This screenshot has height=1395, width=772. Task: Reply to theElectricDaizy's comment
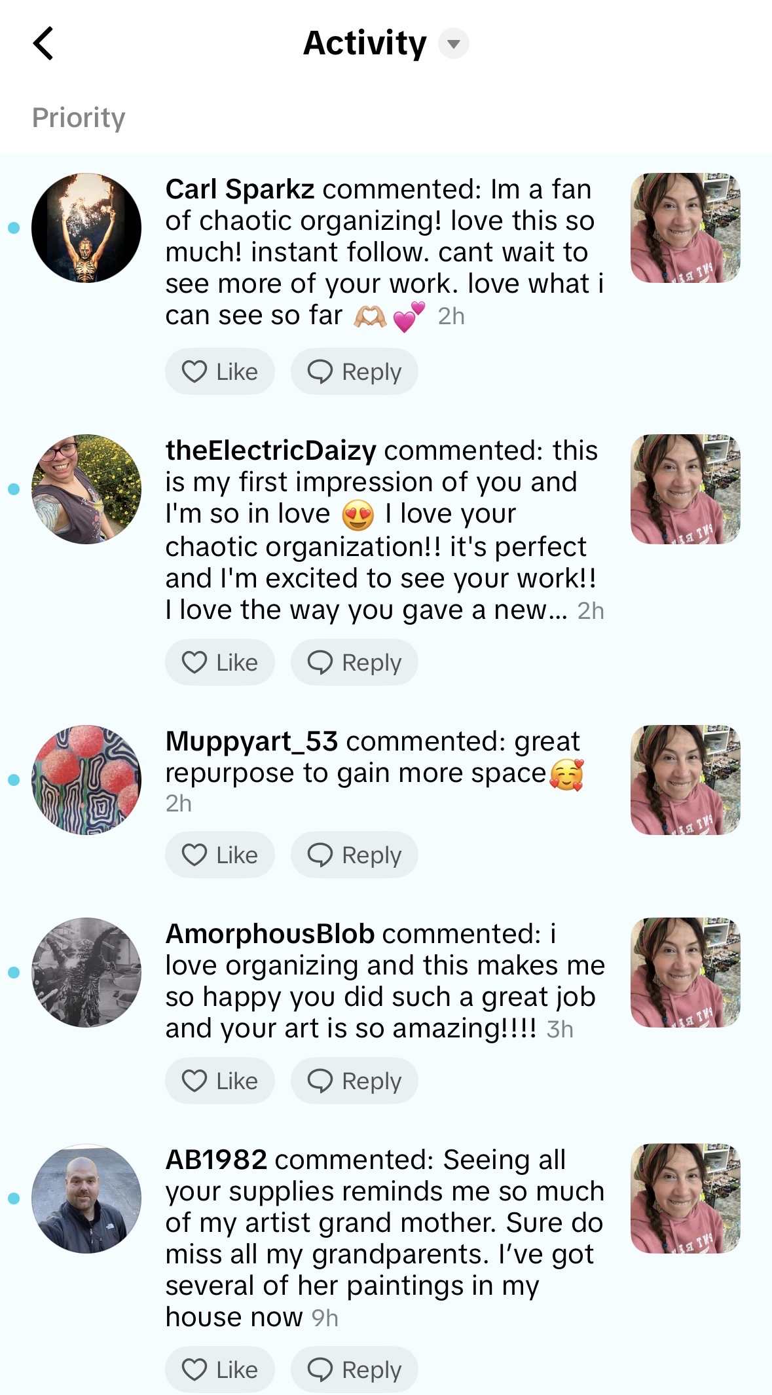coord(354,662)
